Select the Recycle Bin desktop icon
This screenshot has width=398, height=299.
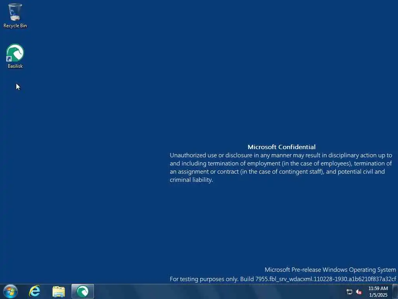click(15, 16)
